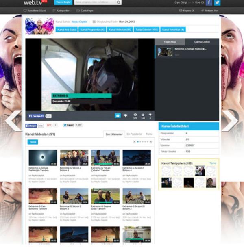
Task: Select the Son Eklenenler tab
Action: [x=114, y=134]
